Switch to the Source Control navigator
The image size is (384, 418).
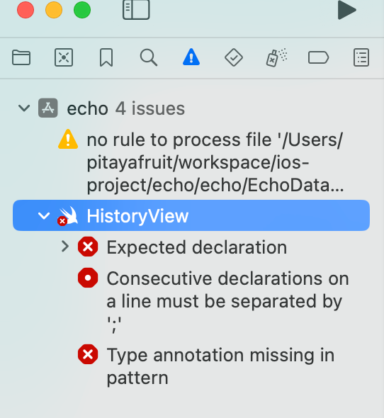point(64,57)
